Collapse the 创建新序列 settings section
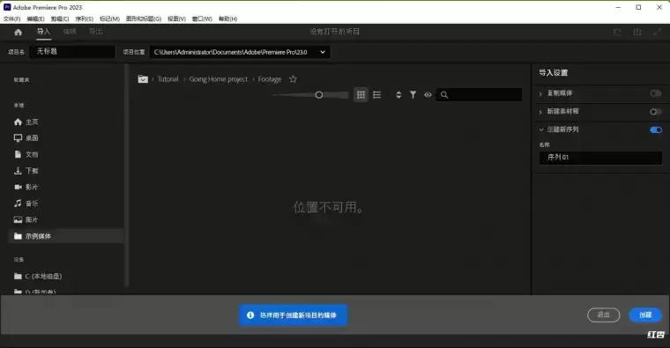The image size is (670, 348). pos(541,130)
